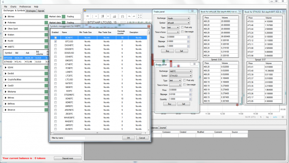289x163 pixels.
Task: Click the Deposit more button
Action: coord(68,158)
